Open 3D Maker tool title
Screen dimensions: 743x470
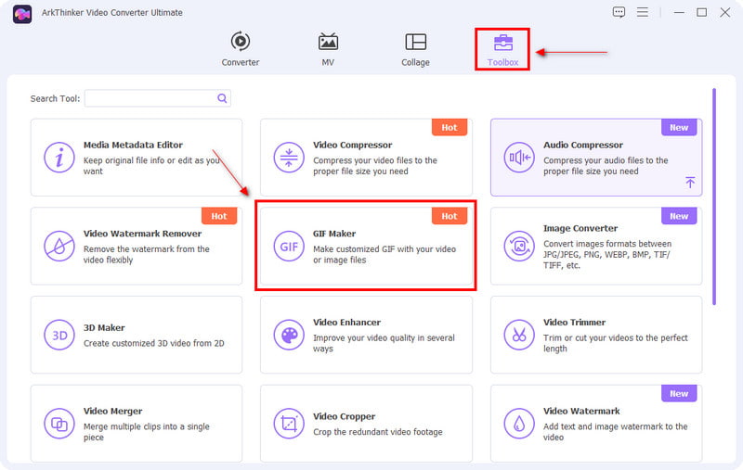(104, 327)
